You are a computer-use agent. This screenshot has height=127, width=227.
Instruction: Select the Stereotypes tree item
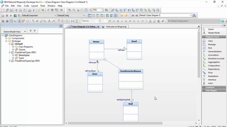(24, 55)
